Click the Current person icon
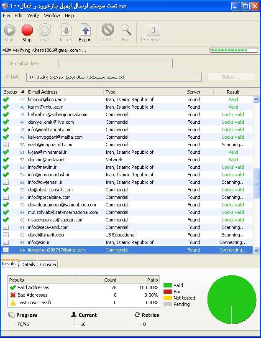This screenshot has width=261, height=338. 74,315
